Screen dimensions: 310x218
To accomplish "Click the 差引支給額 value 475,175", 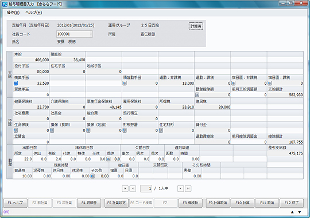I will pyautogui.click(x=285, y=153).
